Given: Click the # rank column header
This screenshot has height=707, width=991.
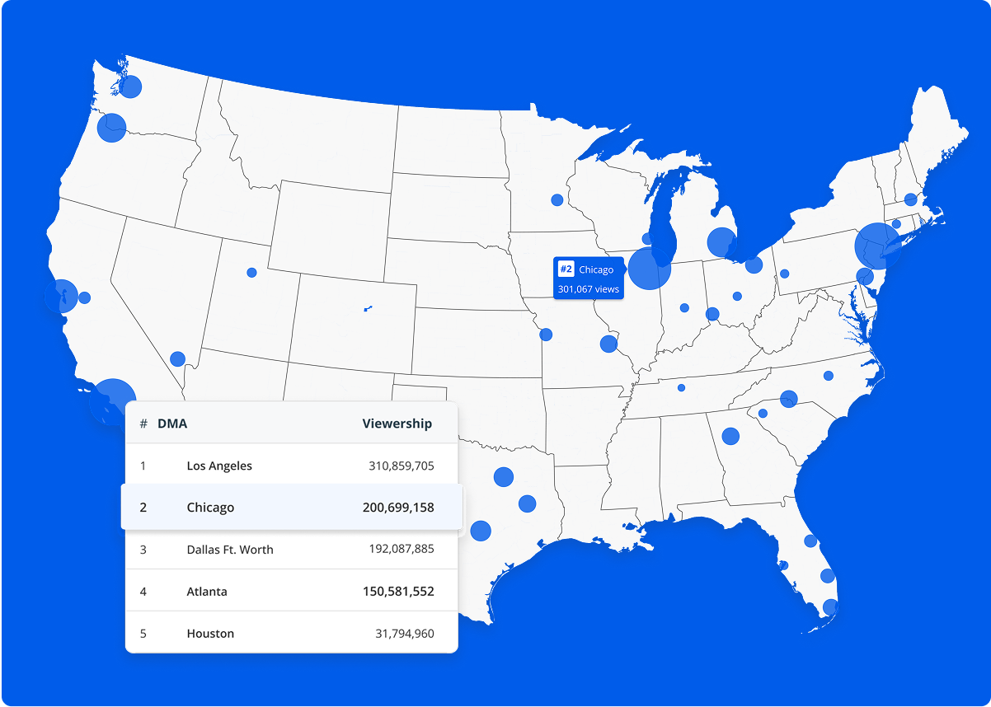Looking at the screenshot, I should pyautogui.click(x=143, y=424).
